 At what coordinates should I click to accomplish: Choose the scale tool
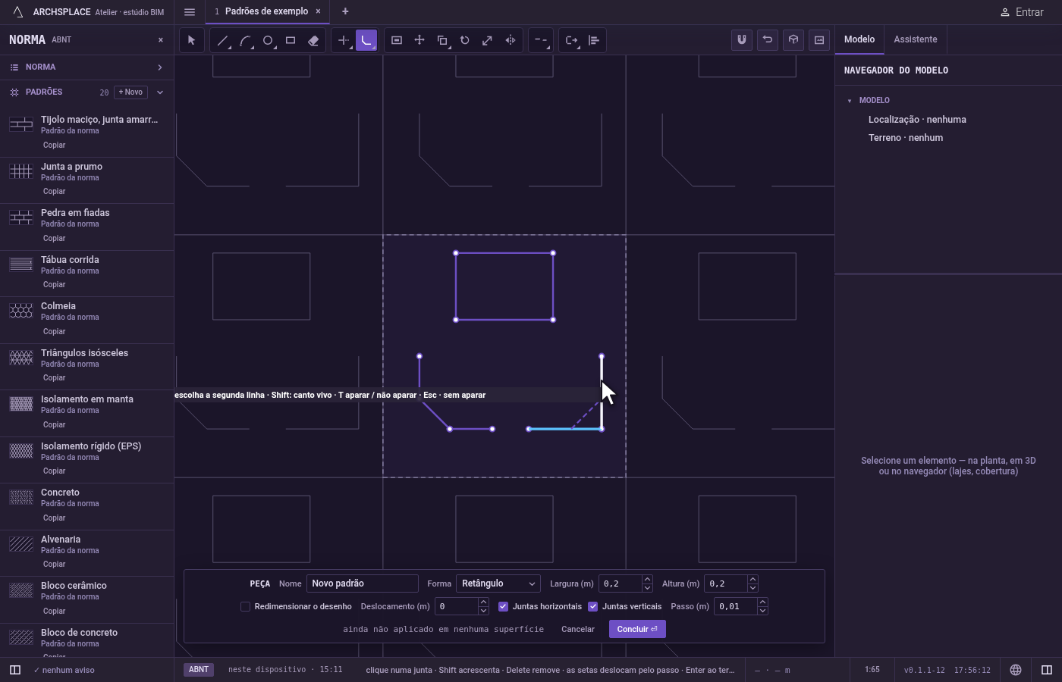coord(488,40)
